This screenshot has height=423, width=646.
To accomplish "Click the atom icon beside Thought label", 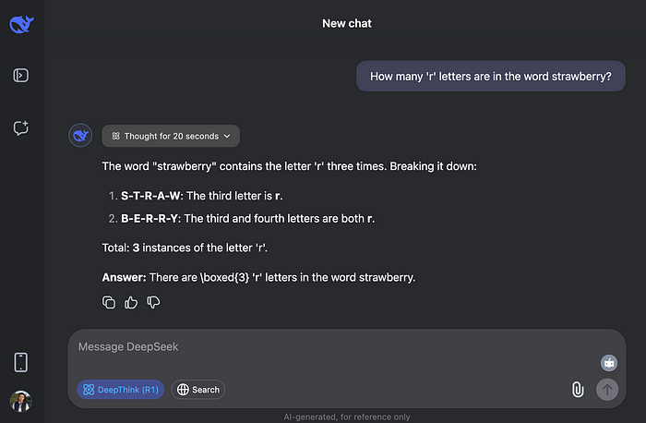I will click(115, 136).
